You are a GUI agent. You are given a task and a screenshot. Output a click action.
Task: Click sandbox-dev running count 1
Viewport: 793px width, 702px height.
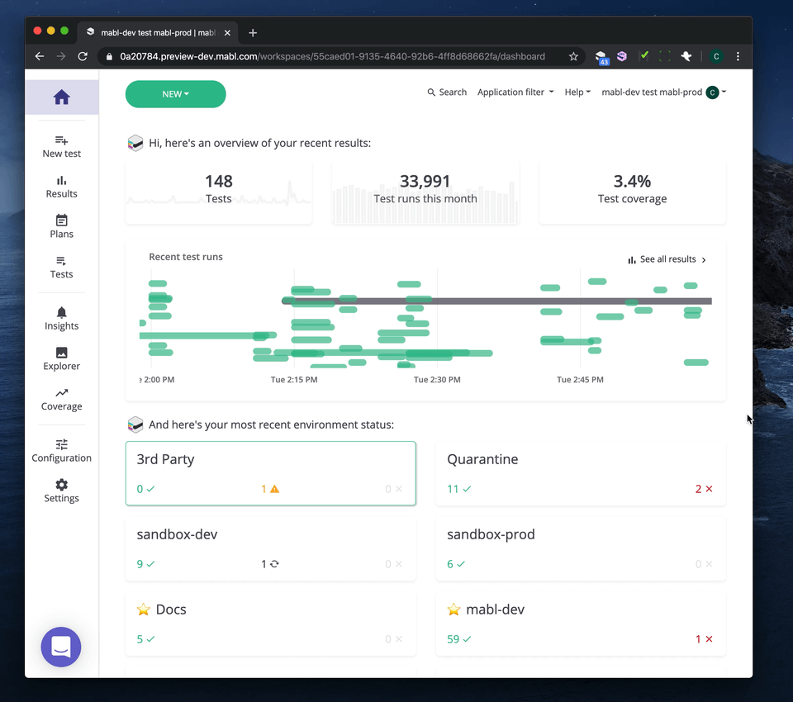pyautogui.click(x=269, y=564)
